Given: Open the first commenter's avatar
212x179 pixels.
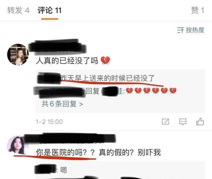Looking at the screenshot, I should tap(18, 54).
